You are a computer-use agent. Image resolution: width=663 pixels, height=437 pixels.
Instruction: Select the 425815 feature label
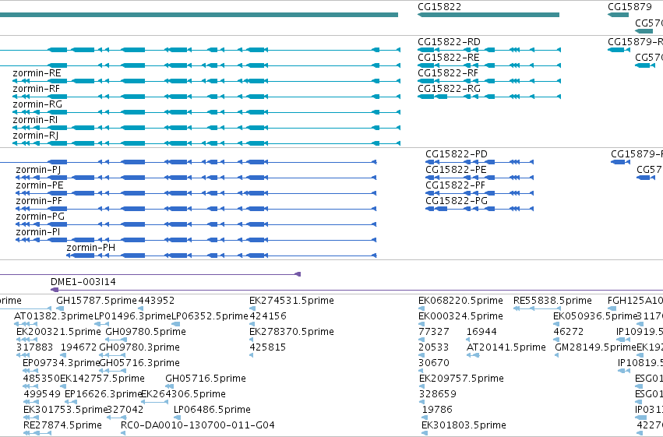click(268, 348)
